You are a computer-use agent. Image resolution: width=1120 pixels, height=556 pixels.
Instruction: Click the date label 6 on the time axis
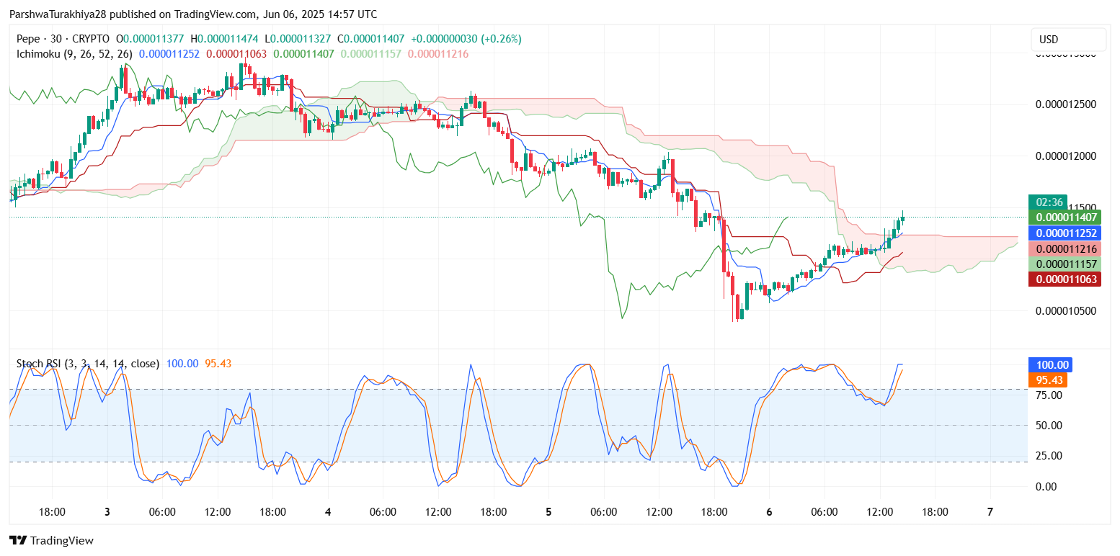click(x=770, y=513)
